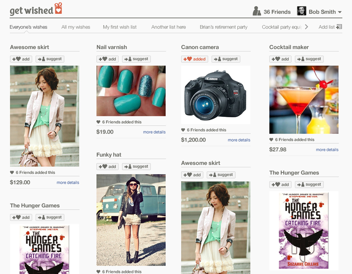Viewport: 352px width, 274px height.
Task: View more details for Nail varnish
Action: [154, 132]
